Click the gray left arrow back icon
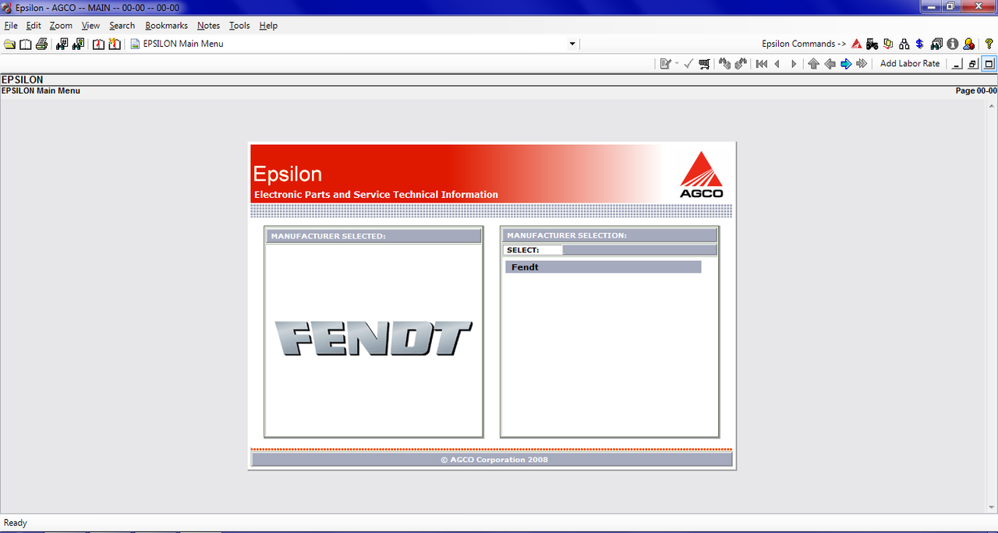The image size is (998, 533). [830, 64]
